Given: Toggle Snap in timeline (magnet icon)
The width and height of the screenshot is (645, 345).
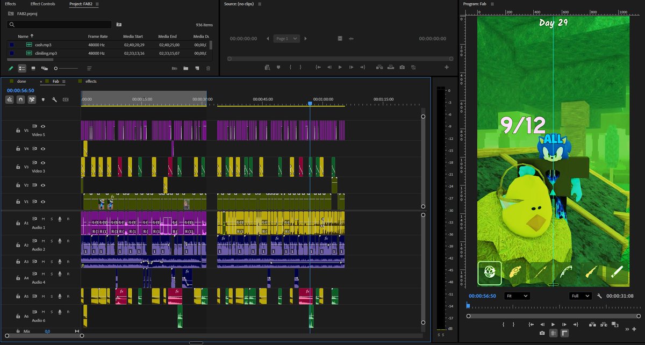Looking at the screenshot, I should click(20, 99).
